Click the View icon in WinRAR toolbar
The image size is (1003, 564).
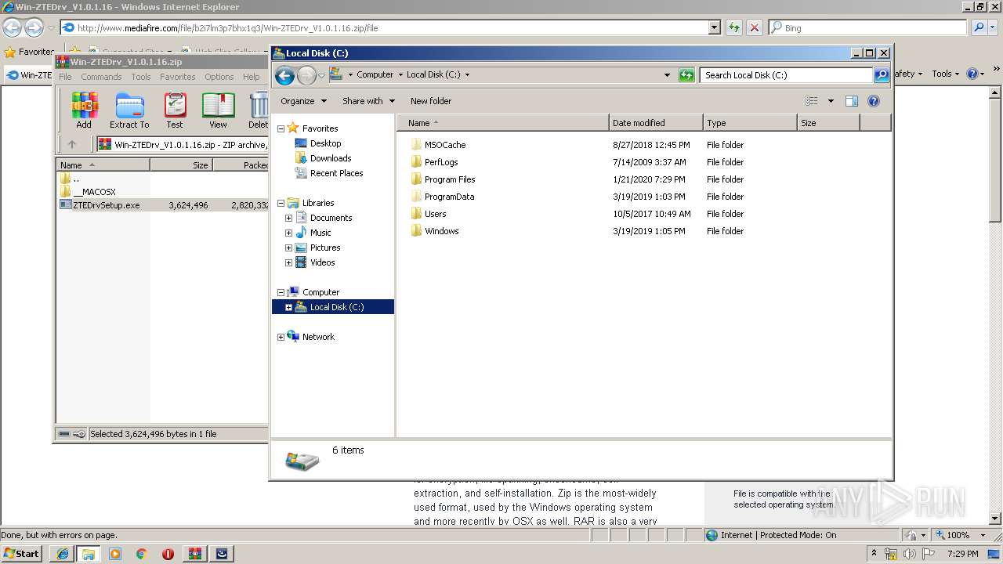click(218, 110)
